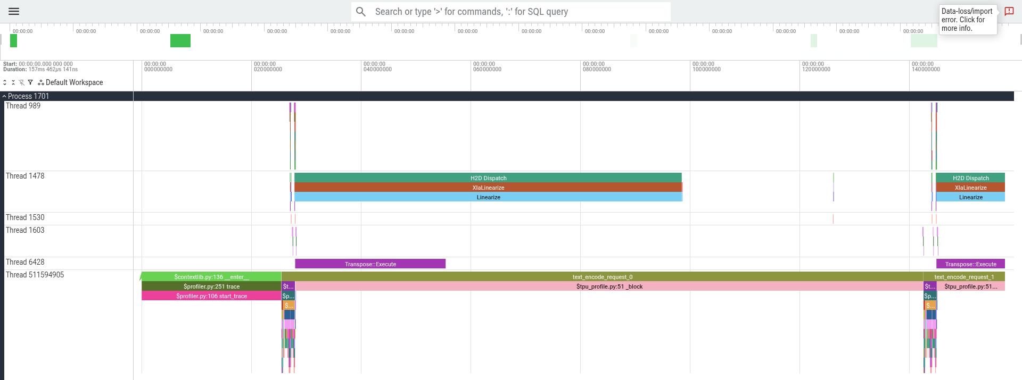Select the shorter Linearize slice

click(x=970, y=197)
